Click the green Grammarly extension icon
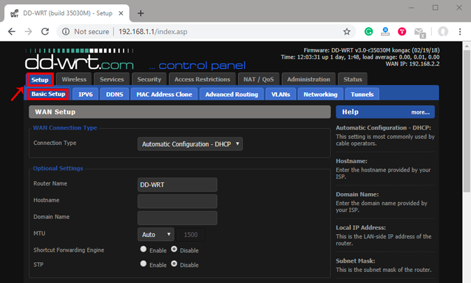471x283 pixels. [368, 31]
